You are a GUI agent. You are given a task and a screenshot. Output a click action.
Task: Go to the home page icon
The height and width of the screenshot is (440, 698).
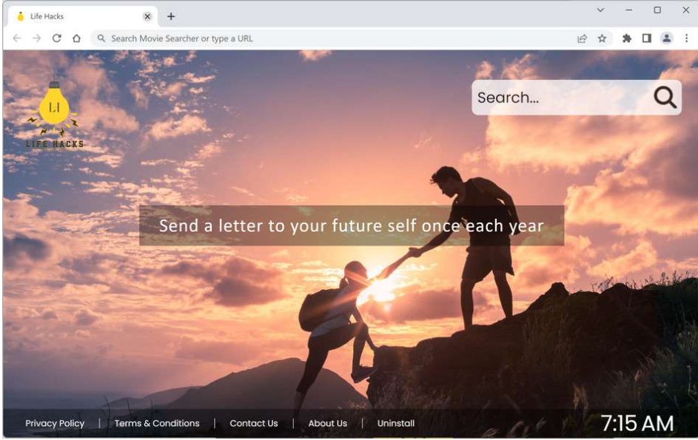[76, 38]
